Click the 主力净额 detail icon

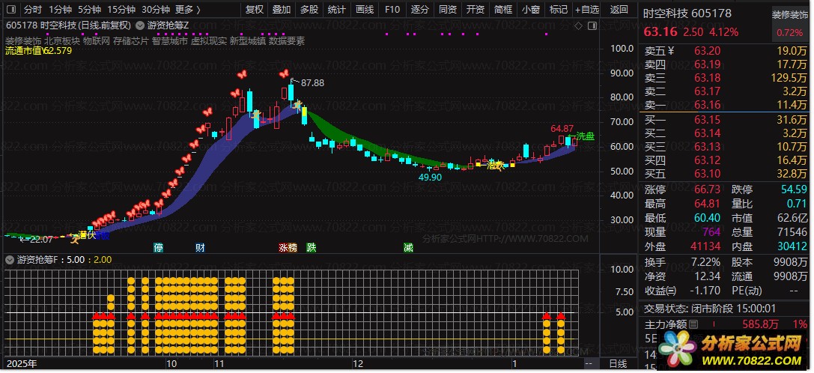click(x=693, y=324)
